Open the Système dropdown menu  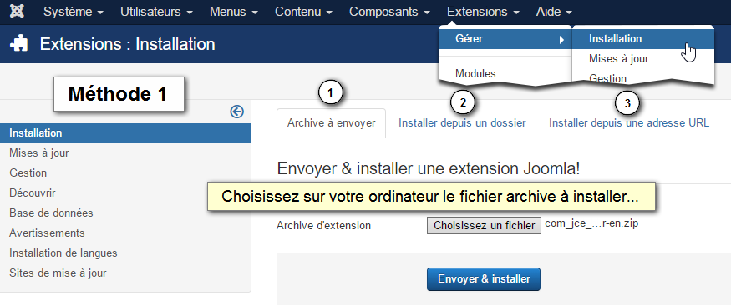[x=74, y=12]
